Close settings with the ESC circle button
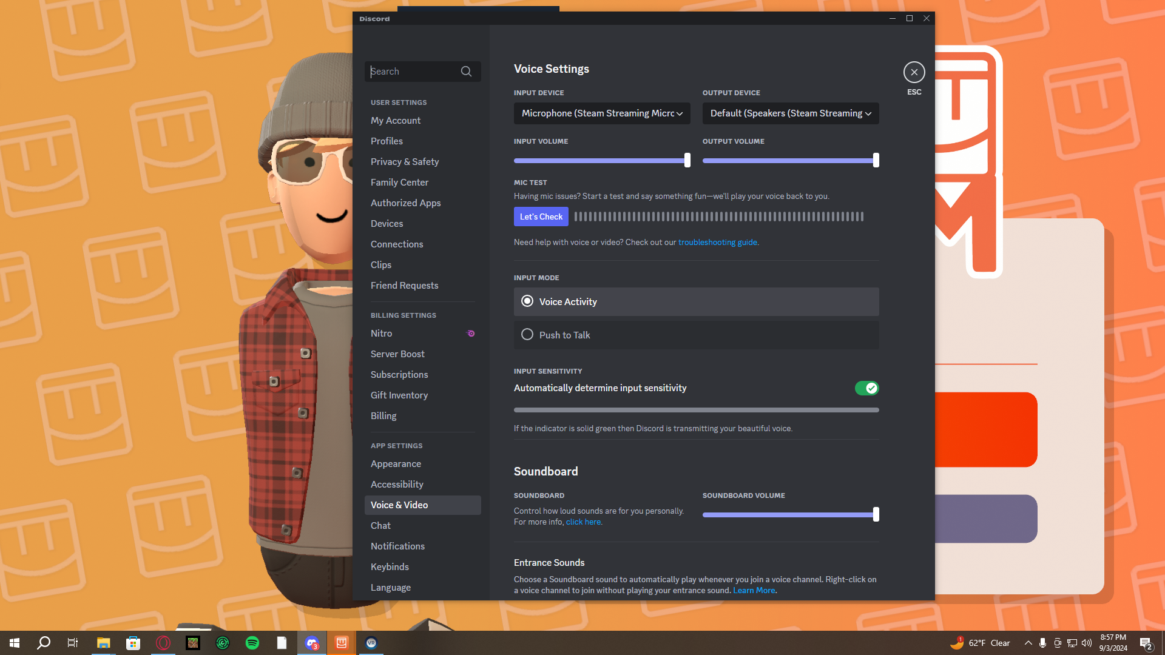Image resolution: width=1165 pixels, height=655 pixels. [x=914, y=72]
